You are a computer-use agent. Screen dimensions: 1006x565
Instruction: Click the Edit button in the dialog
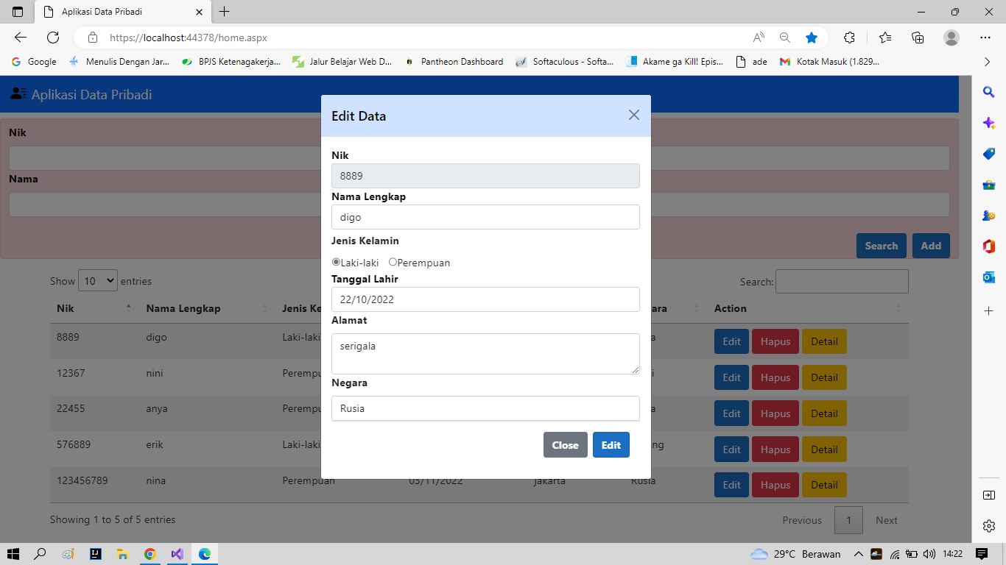[611, 444]
